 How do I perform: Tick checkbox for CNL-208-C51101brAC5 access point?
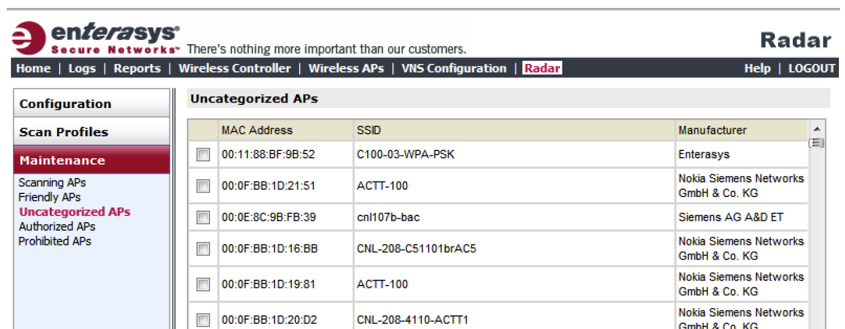click(203, 249)
